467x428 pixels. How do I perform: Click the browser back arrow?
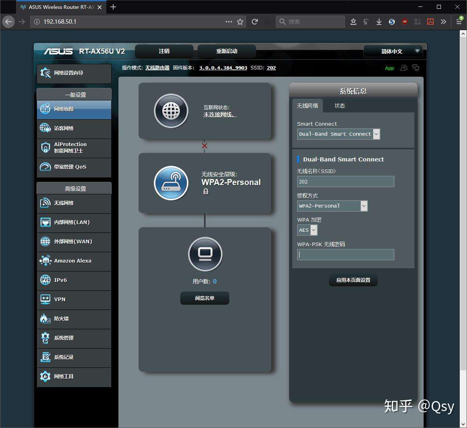(x=8, y=22)
